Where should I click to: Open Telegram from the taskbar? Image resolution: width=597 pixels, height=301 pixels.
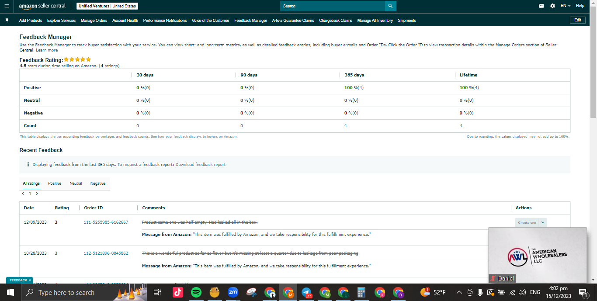(306, 292)
